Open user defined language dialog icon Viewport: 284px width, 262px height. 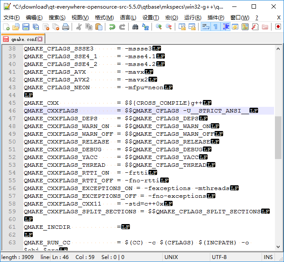(x=235, y=27)
